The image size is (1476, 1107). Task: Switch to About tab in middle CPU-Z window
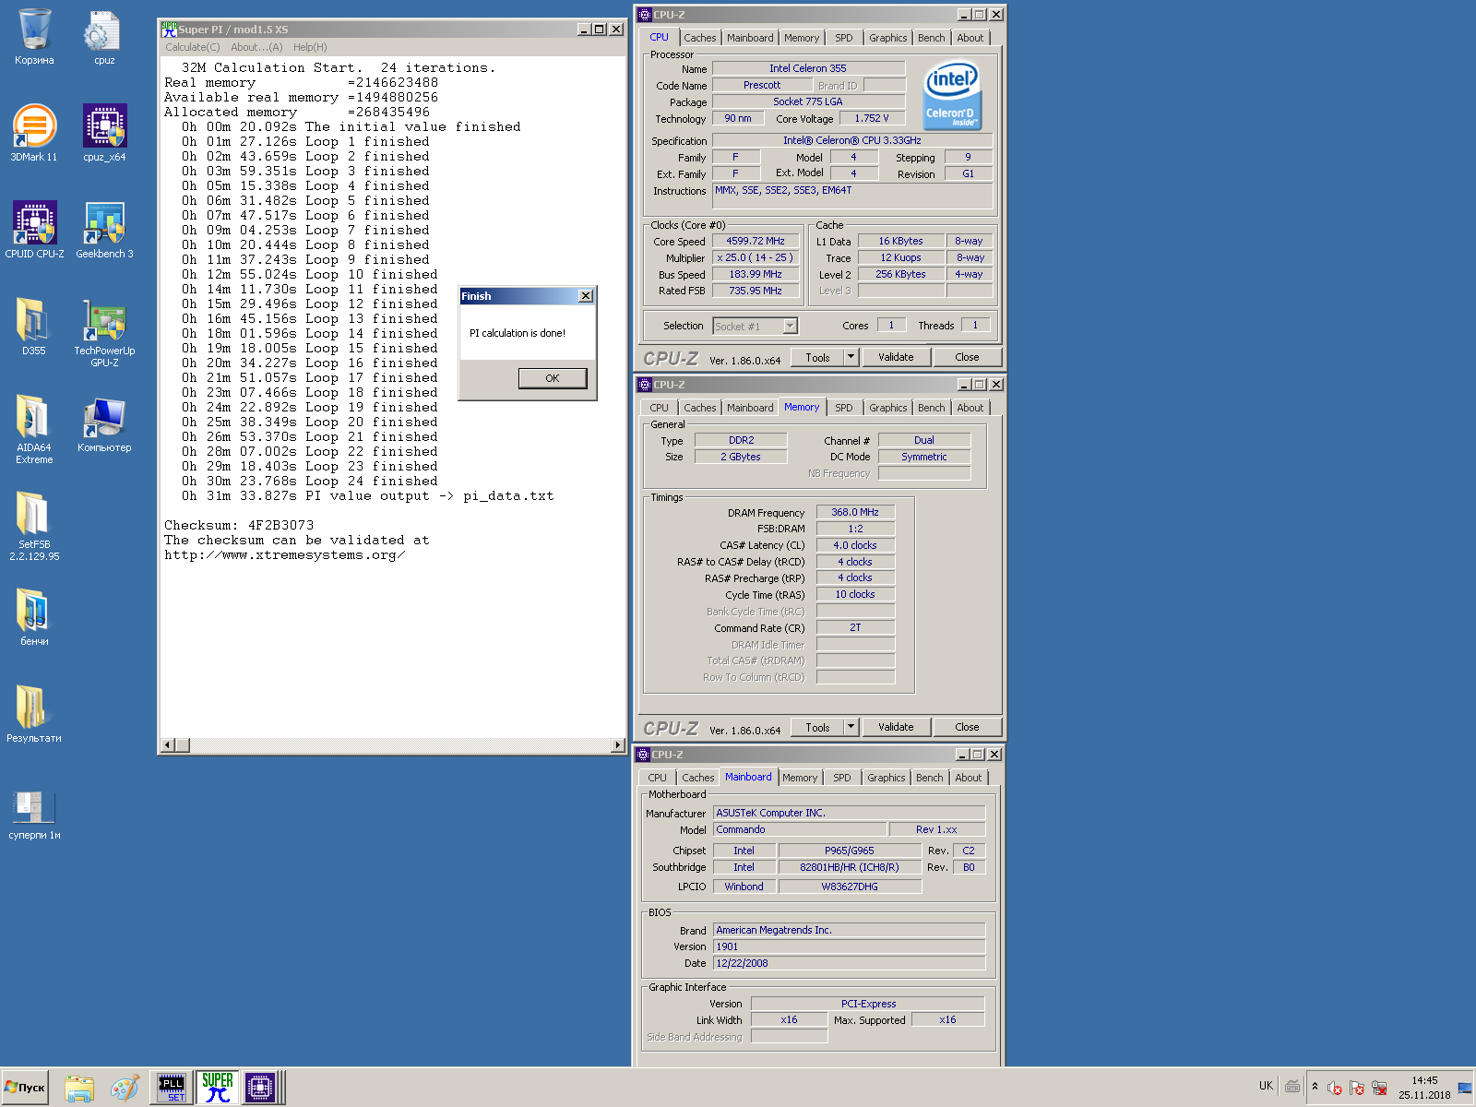click(x=970, y=408)
